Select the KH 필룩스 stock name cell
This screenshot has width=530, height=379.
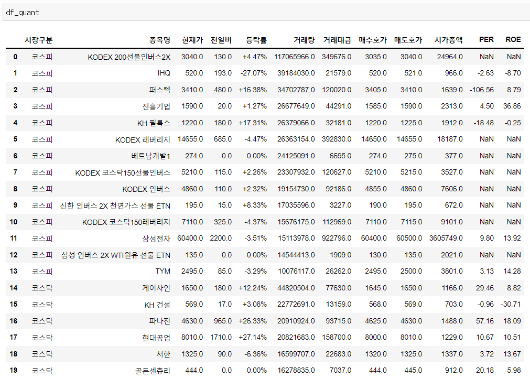(154, 123)
